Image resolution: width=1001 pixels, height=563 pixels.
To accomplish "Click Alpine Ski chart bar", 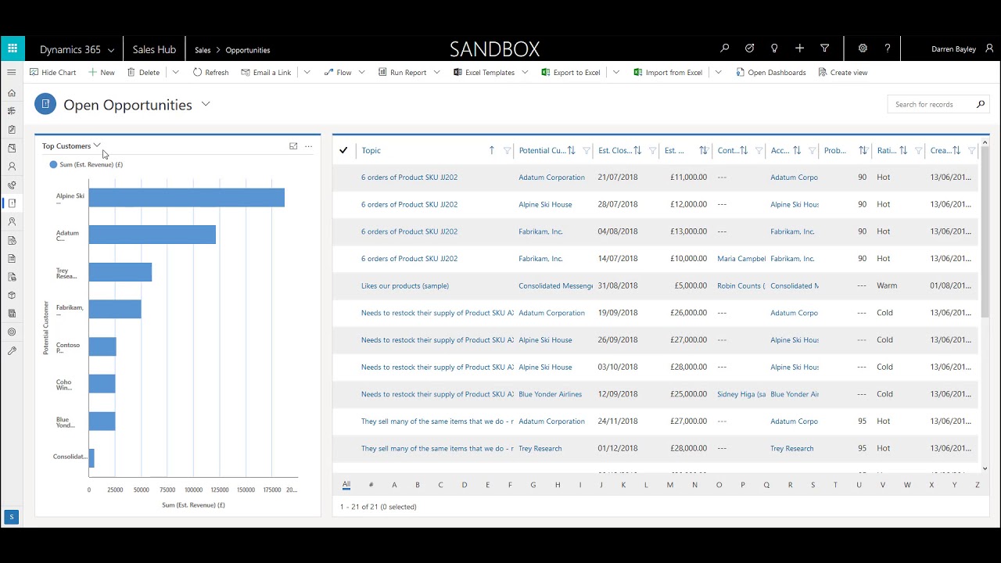I will (186, 197).
